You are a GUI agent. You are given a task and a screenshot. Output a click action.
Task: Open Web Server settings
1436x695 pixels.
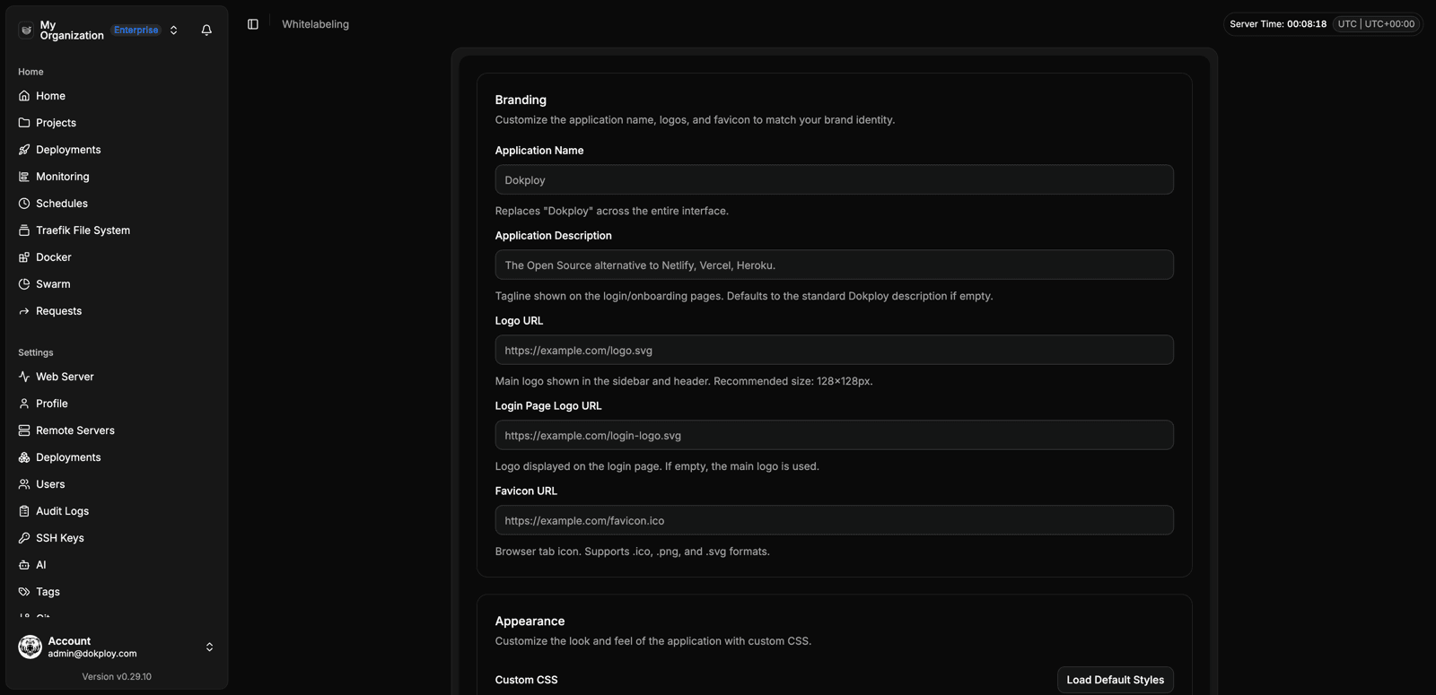[x=117, y=377]
